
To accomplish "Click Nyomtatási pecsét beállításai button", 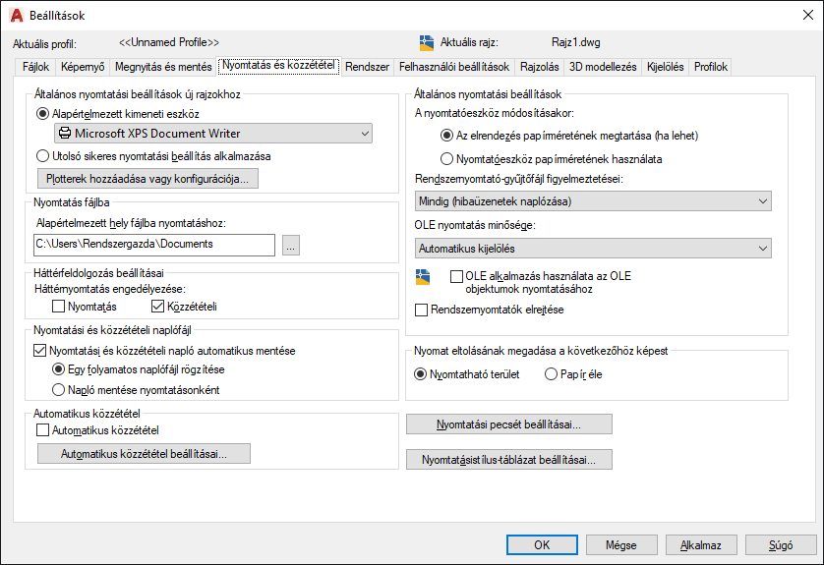I will 508,424.
